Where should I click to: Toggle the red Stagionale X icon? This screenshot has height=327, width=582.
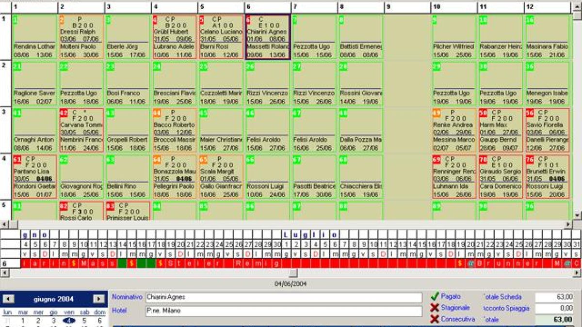click(x=435, y=308)
